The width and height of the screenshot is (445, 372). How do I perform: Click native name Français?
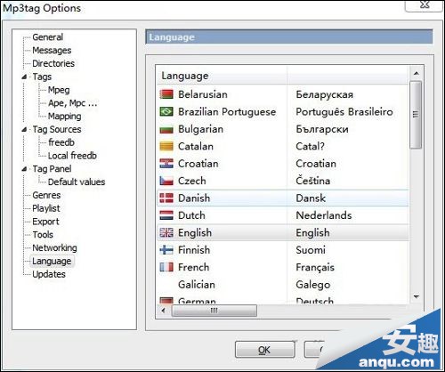[x=315, y=267]
